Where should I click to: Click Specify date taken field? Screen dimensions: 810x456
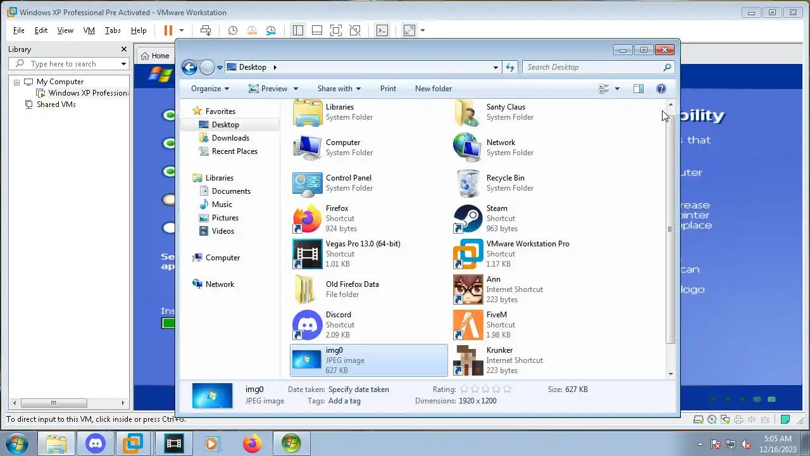point(359,389)
